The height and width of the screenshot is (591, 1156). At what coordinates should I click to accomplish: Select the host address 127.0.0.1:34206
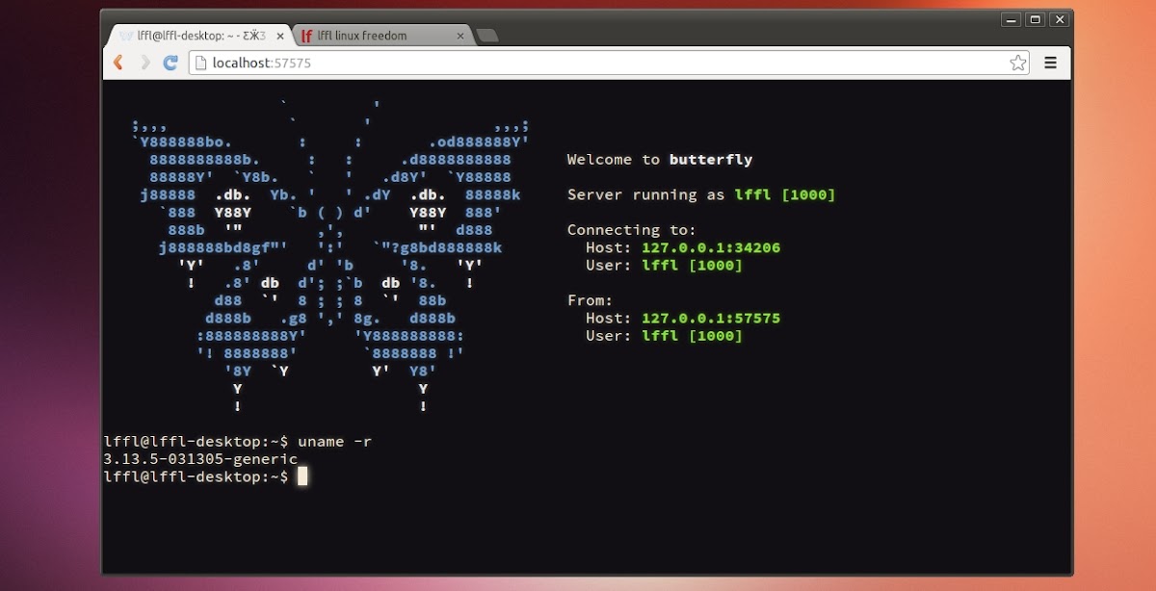[x=711, y=247]
